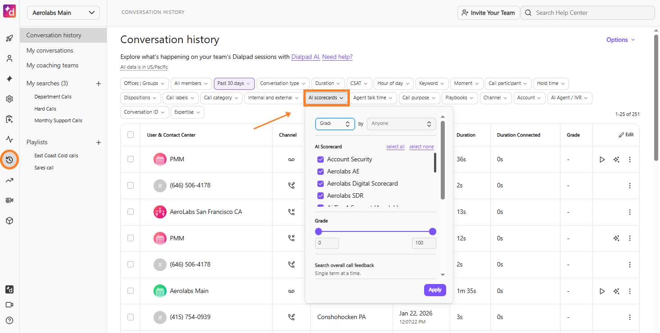The image size is (660, 333).
Task: Check the AeroLabs San Francisco CA row checkbox
Action: (x=131, y=212)
